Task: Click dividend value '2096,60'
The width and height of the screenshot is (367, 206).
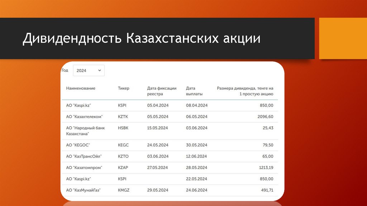Action: point(266,117)
